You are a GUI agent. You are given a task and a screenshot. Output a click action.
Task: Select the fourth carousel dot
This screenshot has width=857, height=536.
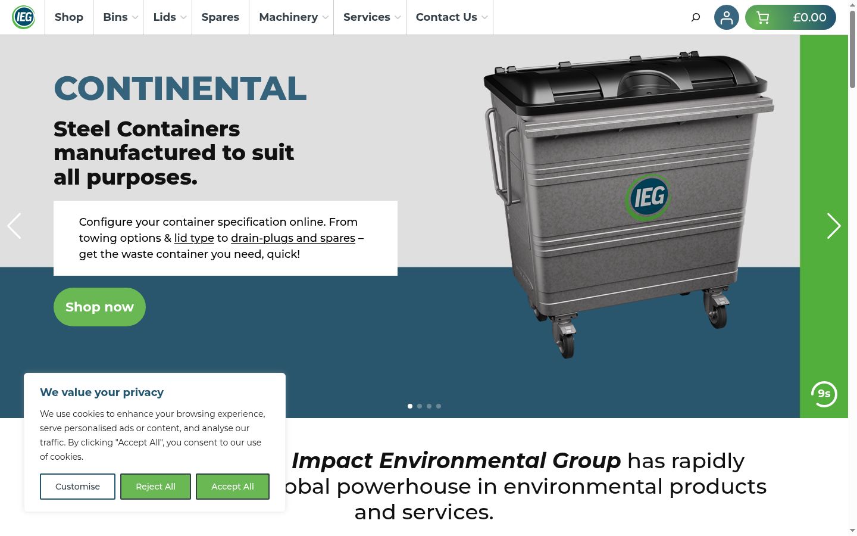(x=439, y=406)
